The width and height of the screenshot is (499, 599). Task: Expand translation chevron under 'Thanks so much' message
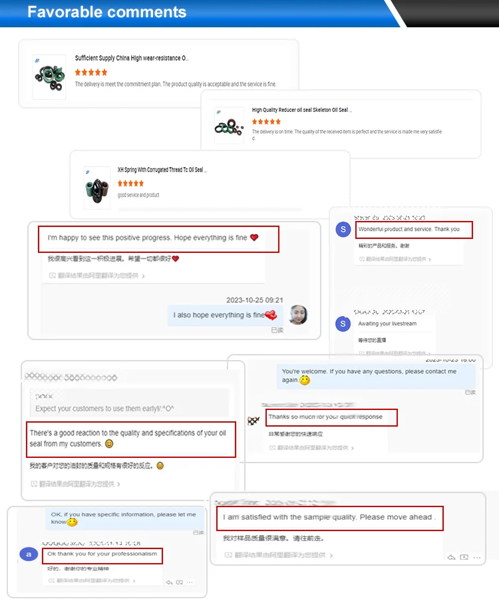[353, 448]
